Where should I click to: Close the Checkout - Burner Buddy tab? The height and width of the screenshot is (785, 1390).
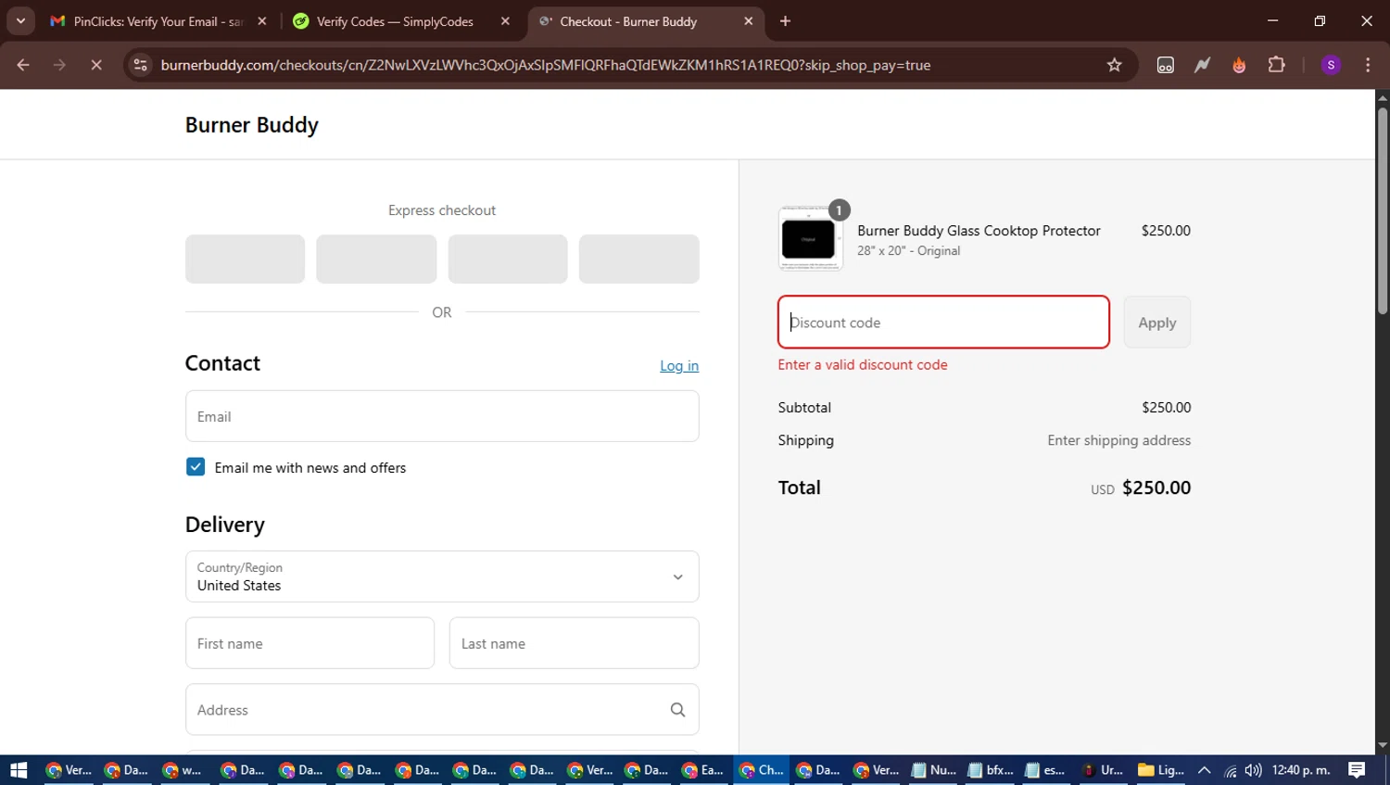tap(749, 21)
